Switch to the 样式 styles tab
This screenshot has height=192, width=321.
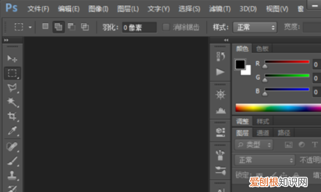[x=263, y=122]
